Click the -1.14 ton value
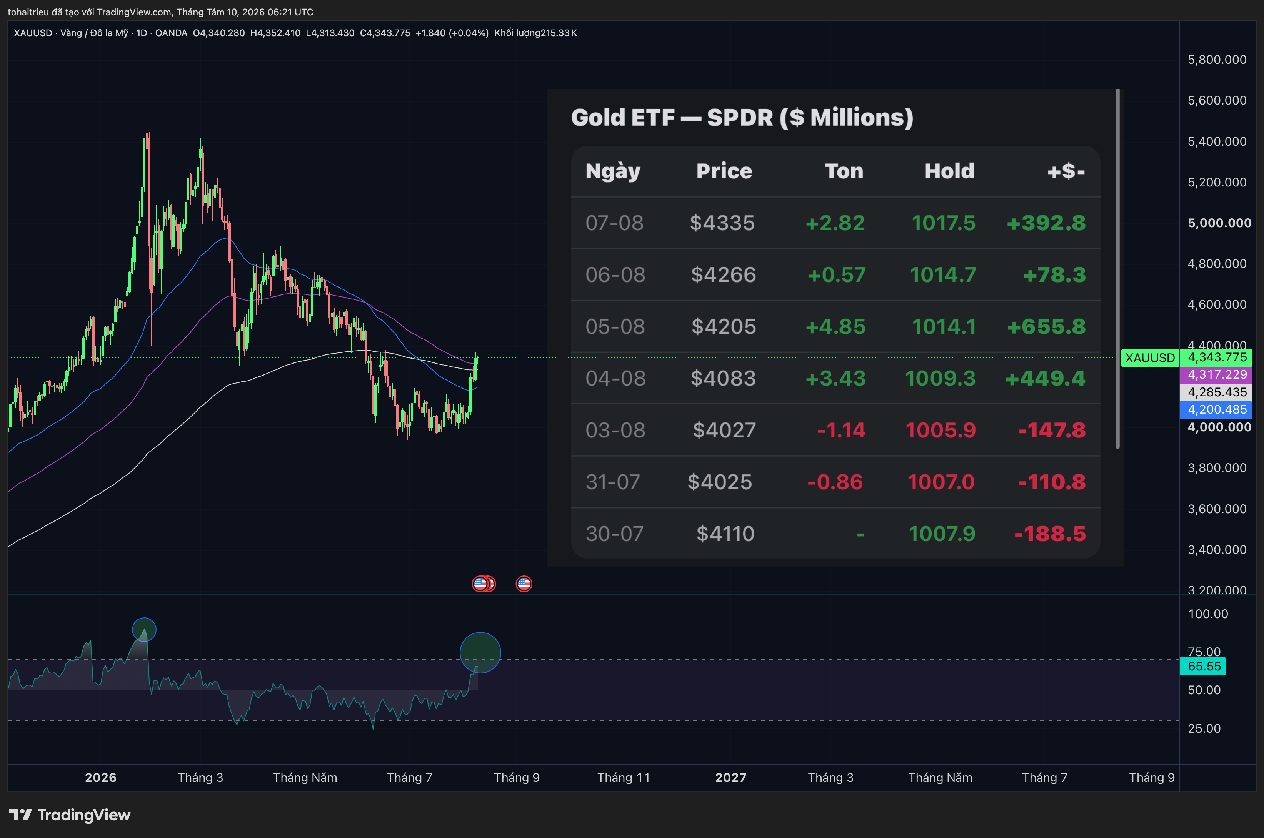This screenshot has width=1264, height=838. click(x=841, y=430)
